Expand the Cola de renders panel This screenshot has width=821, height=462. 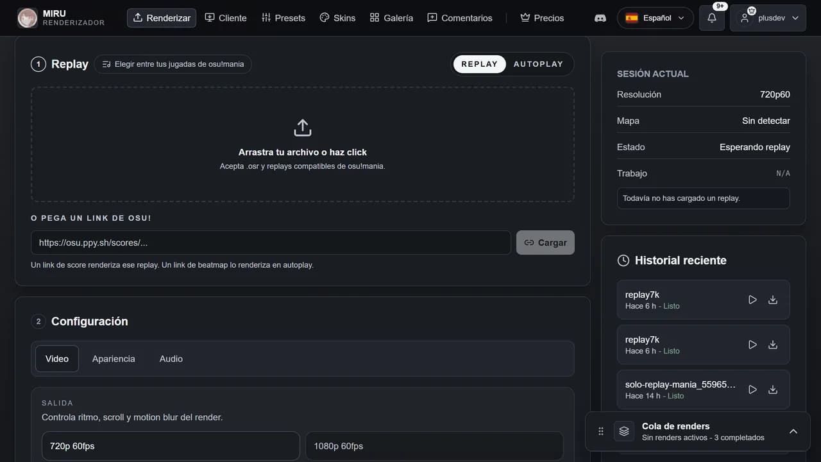(793, 431)
